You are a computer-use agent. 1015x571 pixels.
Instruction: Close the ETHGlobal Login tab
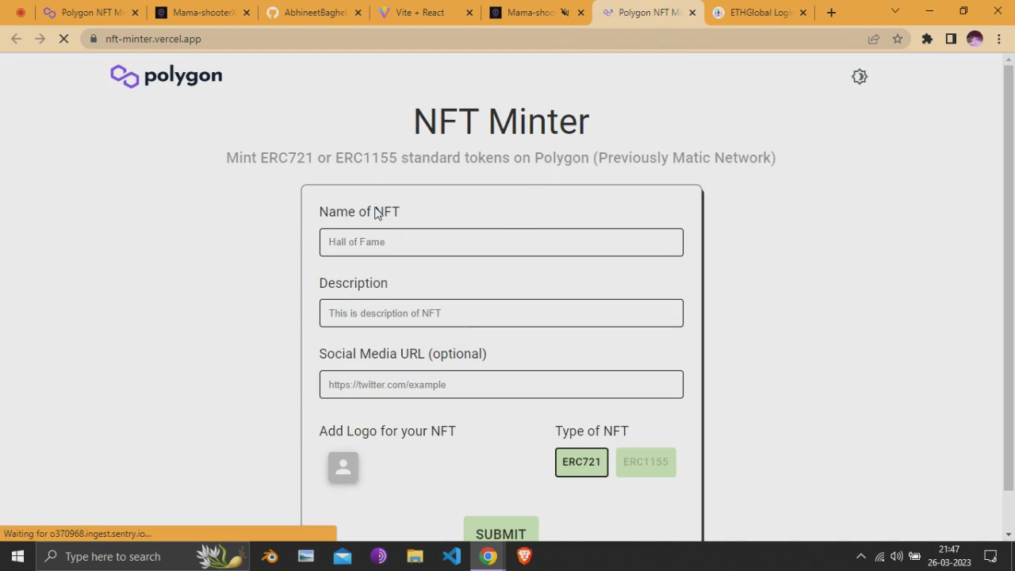803,13
